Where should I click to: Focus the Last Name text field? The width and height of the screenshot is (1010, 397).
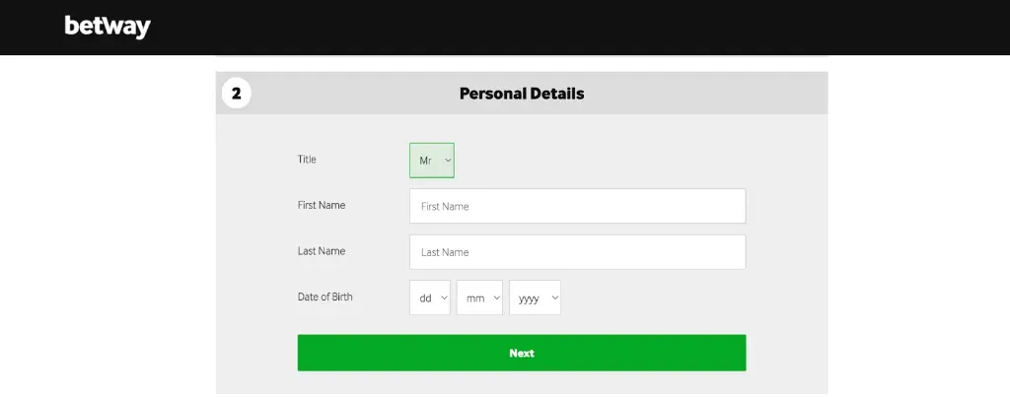coord(577,252)
